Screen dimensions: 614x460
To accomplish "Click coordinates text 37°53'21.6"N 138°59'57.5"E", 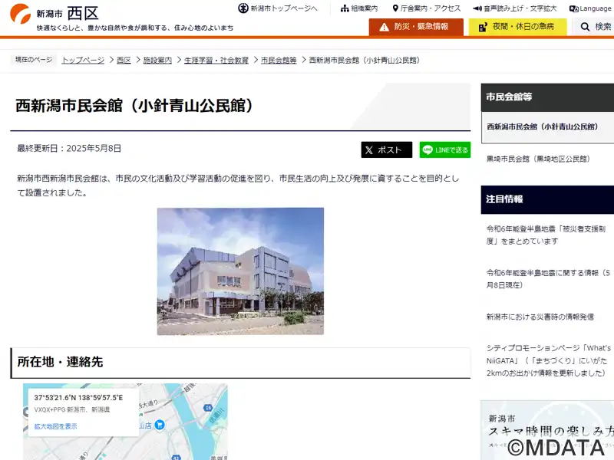I will click(78, 397).
